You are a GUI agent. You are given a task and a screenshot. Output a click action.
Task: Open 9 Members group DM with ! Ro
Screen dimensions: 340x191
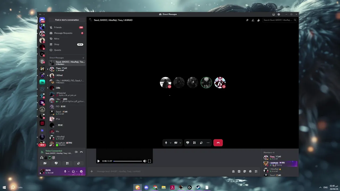67,81
